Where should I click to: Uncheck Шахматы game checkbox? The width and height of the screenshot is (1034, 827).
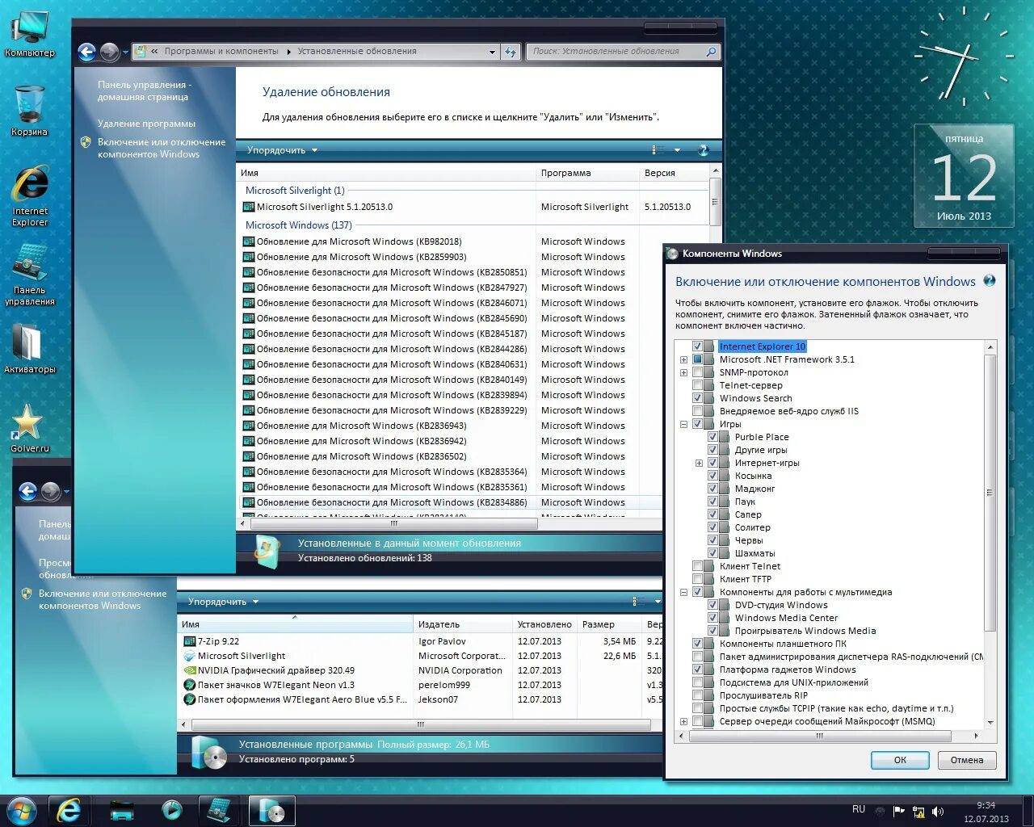[713, 553]
